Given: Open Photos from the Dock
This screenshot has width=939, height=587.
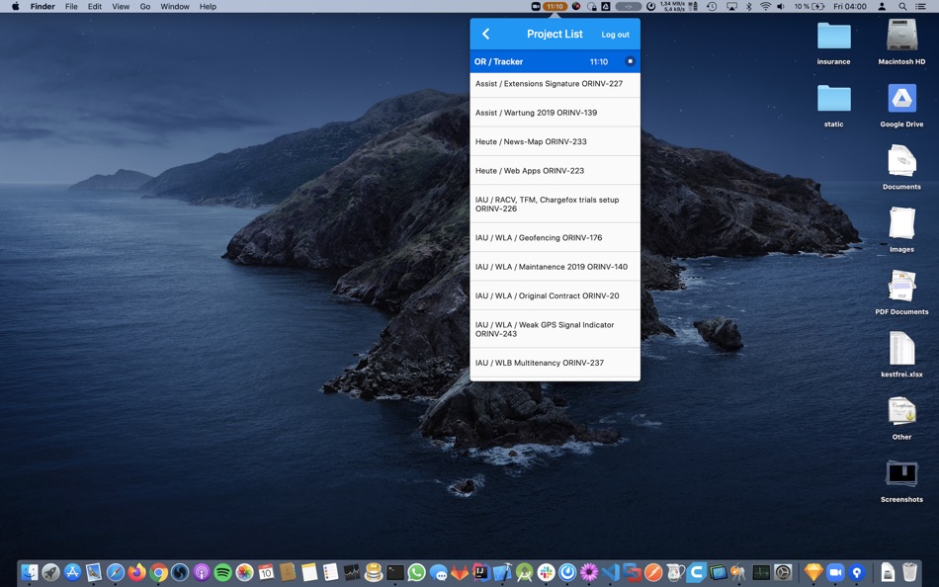Looking at the screenshot, I should [244, 572].
